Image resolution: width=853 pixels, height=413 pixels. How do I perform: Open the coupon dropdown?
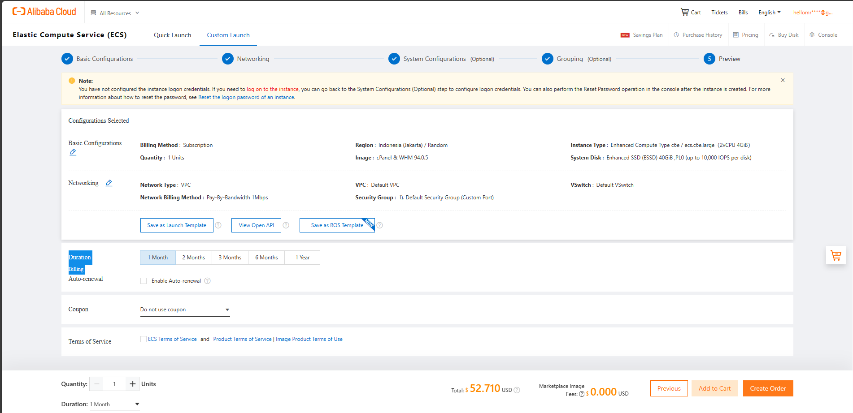point(185,310)
